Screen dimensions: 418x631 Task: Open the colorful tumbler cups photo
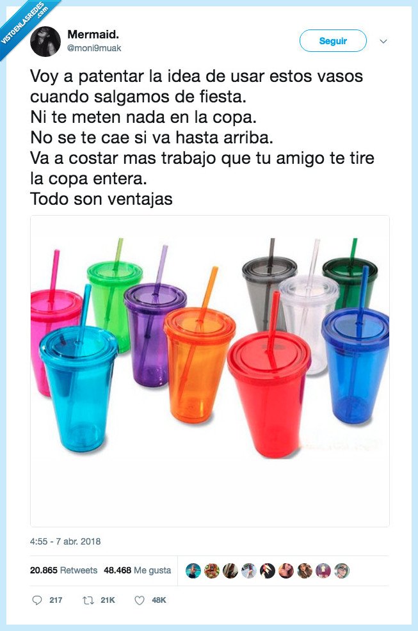(x=210, y=371)
